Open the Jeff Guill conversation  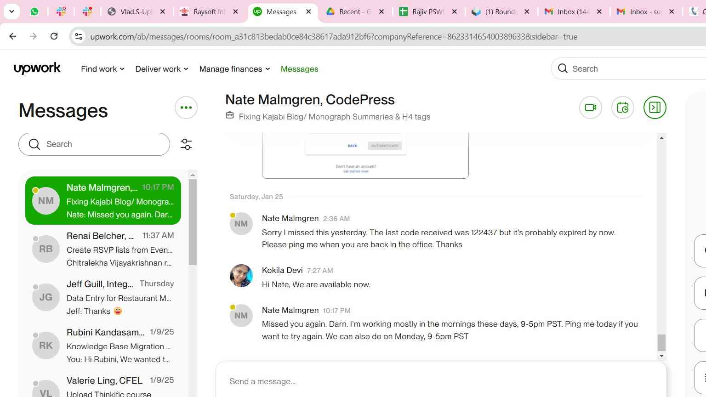[x=103, y=297]
